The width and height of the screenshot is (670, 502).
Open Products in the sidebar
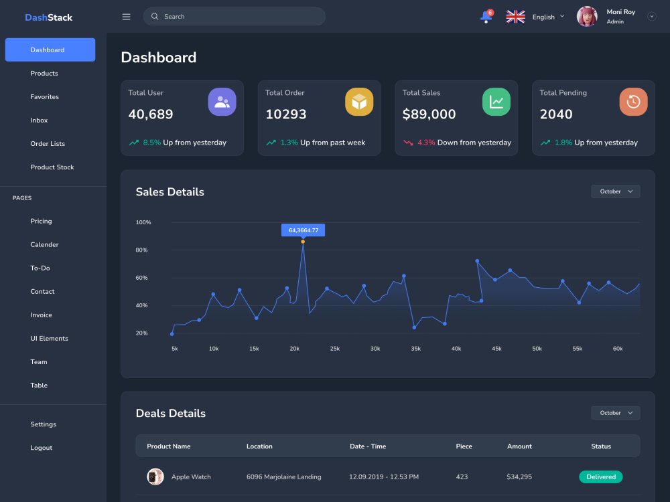44,74
